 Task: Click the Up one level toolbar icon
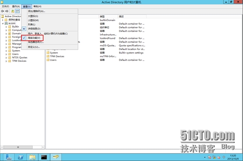coord(13,11)
